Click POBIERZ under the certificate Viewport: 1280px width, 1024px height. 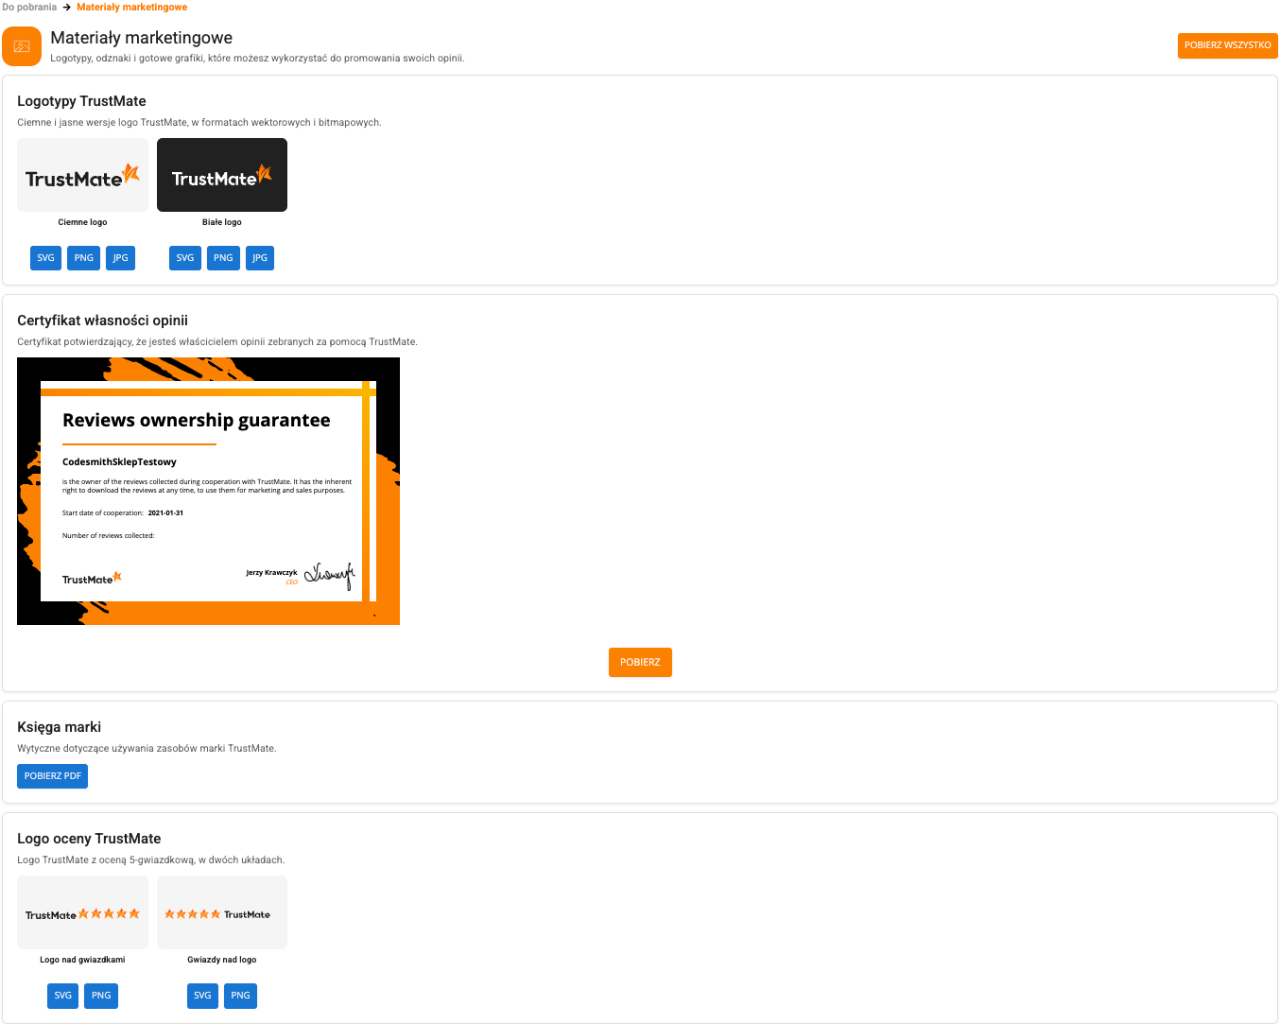[x=640, y=662]
